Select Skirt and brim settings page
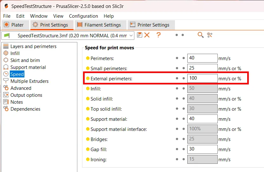This screenshot has height=172, width=264. [25, 60]
